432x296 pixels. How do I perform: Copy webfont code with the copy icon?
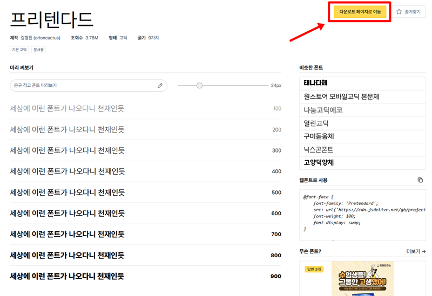(x=420, y=180)
